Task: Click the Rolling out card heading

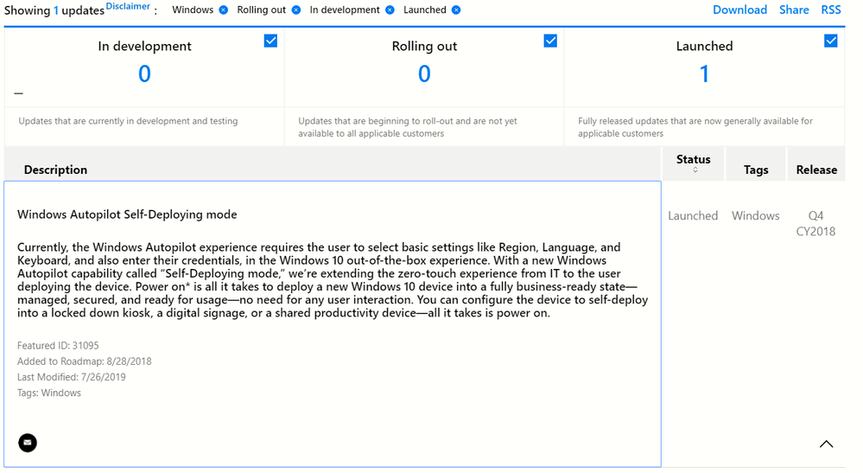Action: point(424,46)
